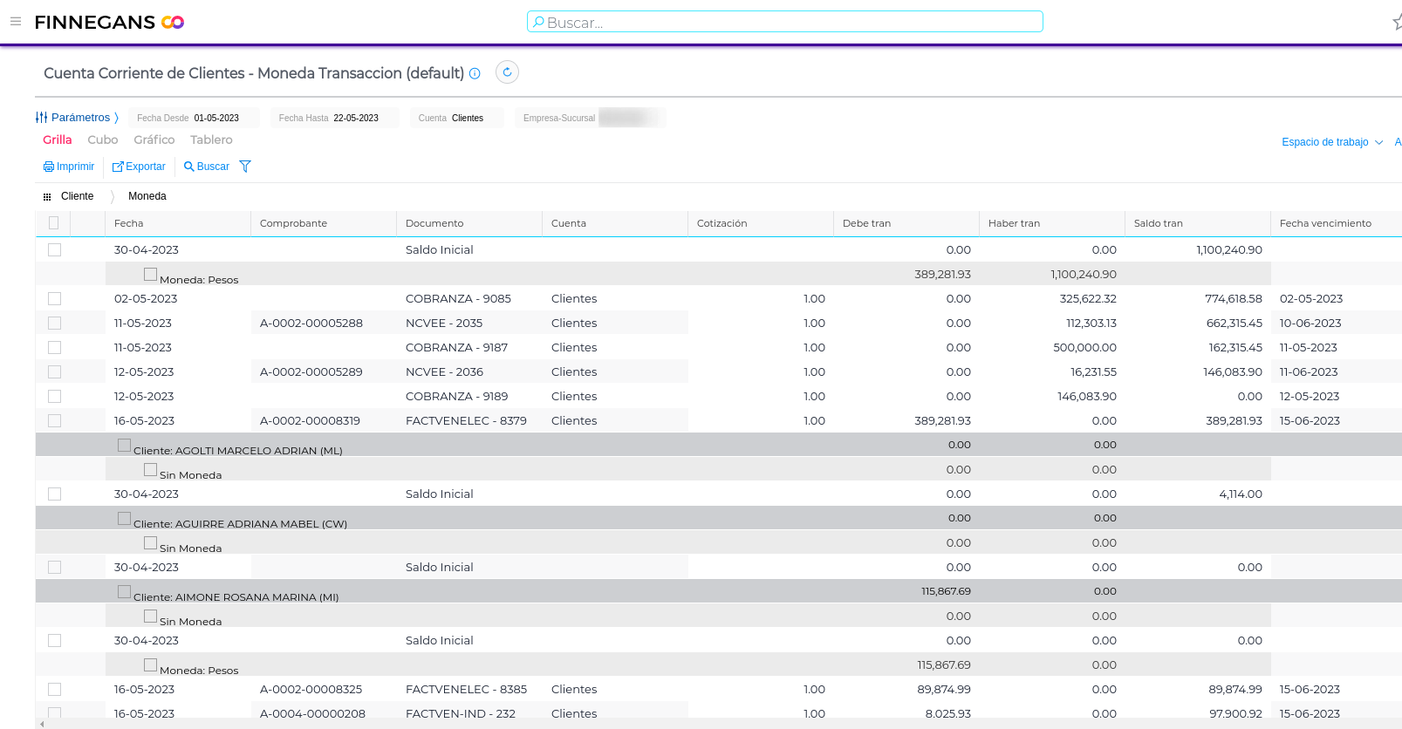Click the refresh icon next to the report title
This screenshot has width=1402, height=729.
tap(507, 72)
